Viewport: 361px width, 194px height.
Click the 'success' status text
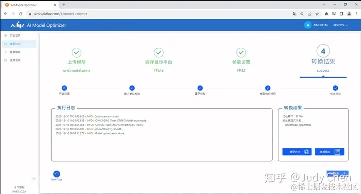pyautogui.click(x=323, y=70)
